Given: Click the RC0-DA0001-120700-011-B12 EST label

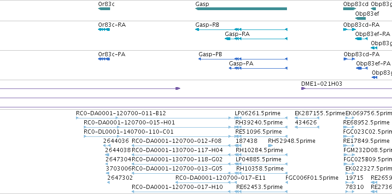Looking at the screenshot, I should (121, 113).
